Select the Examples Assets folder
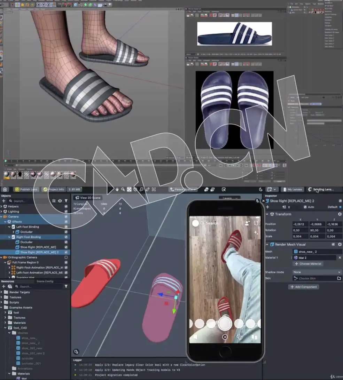 pyautogui.click(x=21, y=307)
